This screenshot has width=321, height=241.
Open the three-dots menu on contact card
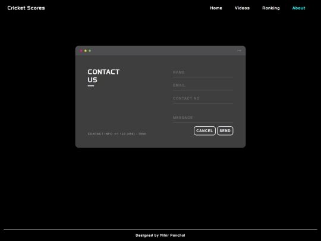coord(239,51)
